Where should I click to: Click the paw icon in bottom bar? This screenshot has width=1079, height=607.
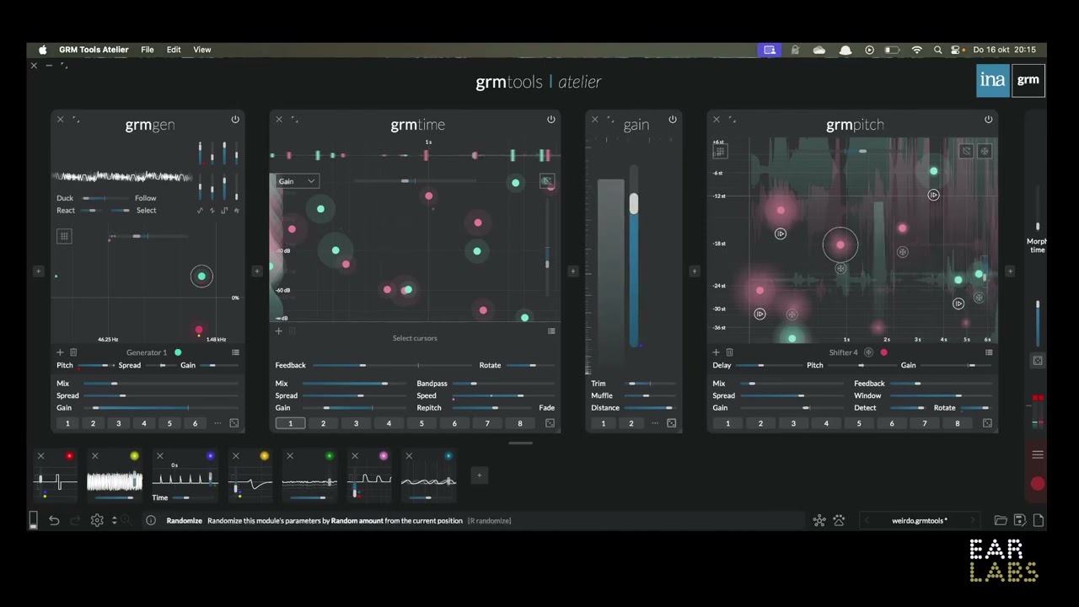coord(839,520)
